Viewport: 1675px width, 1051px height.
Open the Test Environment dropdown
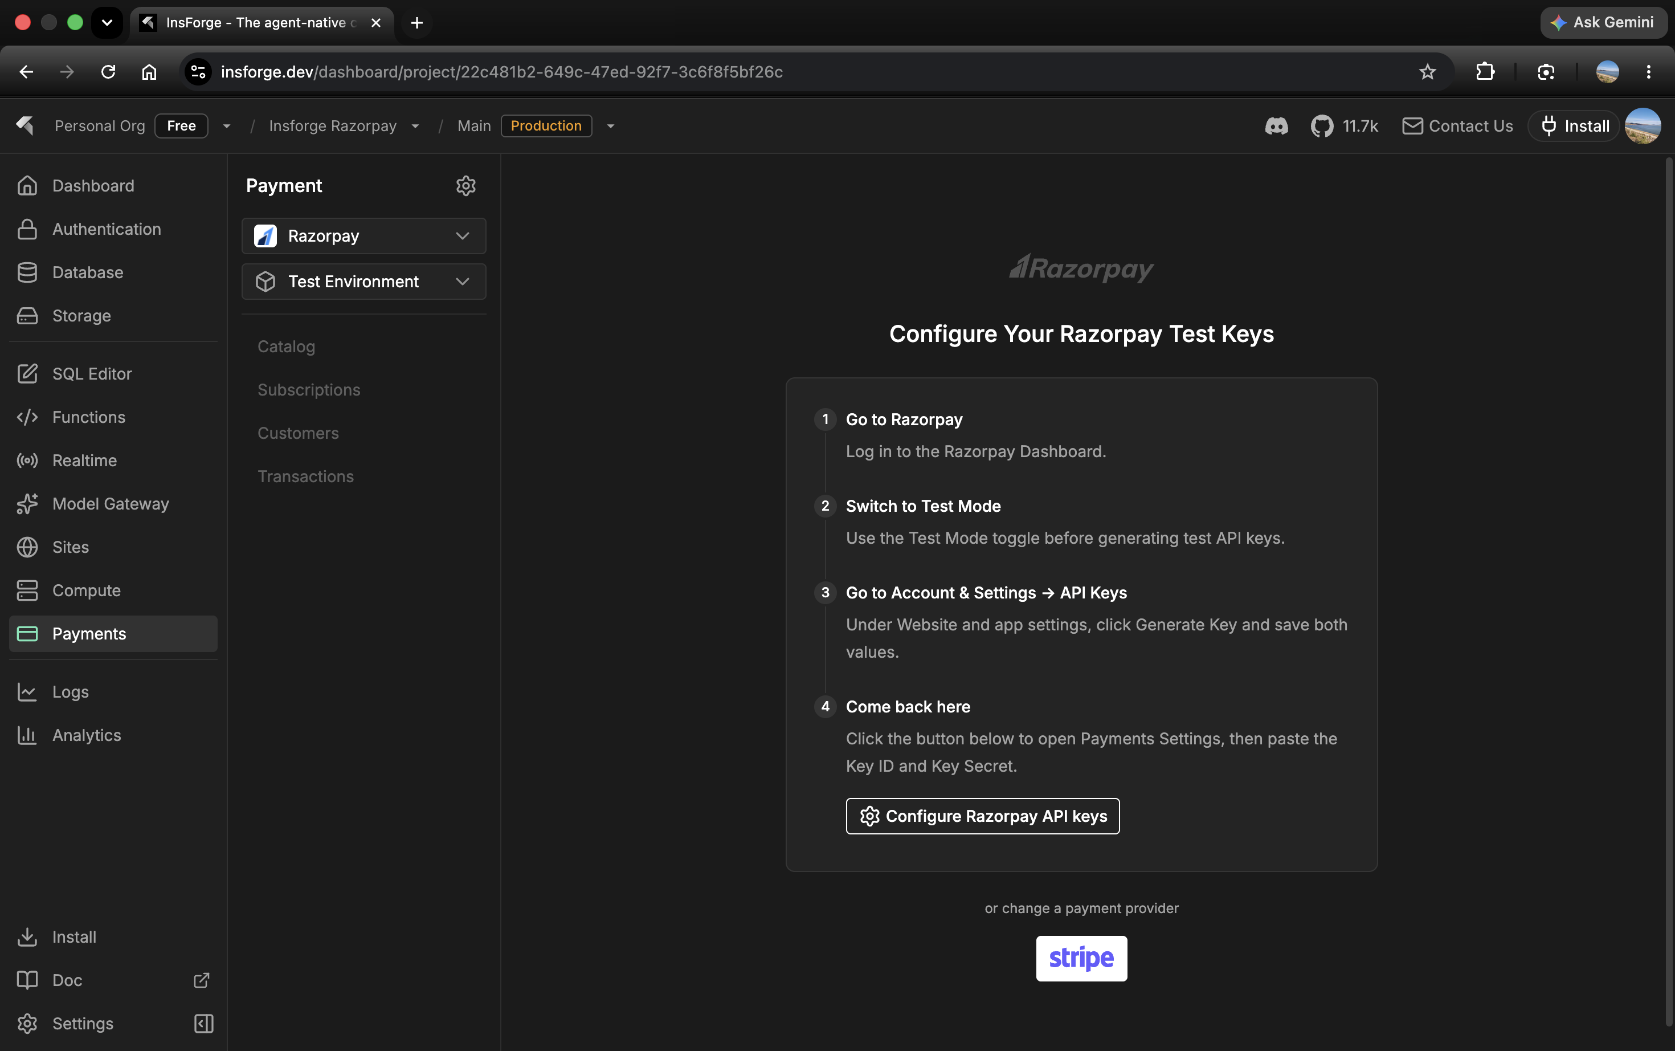[364, 282]
